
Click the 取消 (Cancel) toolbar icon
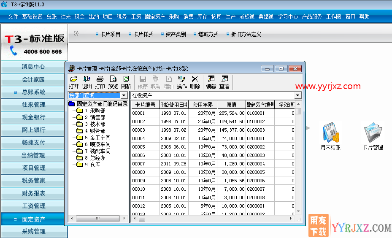tap(156, 83)
